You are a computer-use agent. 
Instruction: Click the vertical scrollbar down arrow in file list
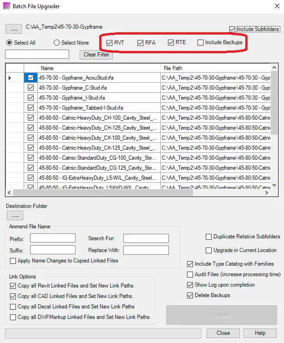(x=274, y=185)
